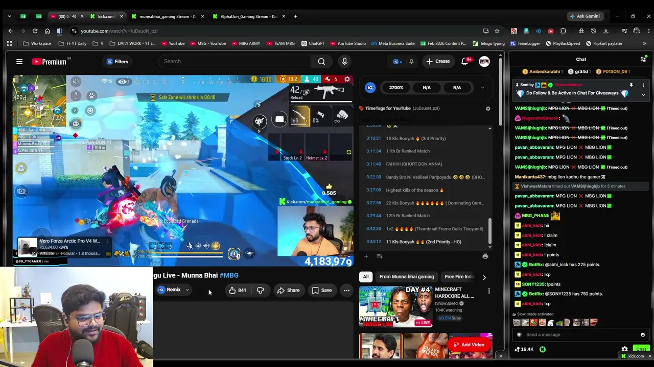Share the live video

point(288,290)
